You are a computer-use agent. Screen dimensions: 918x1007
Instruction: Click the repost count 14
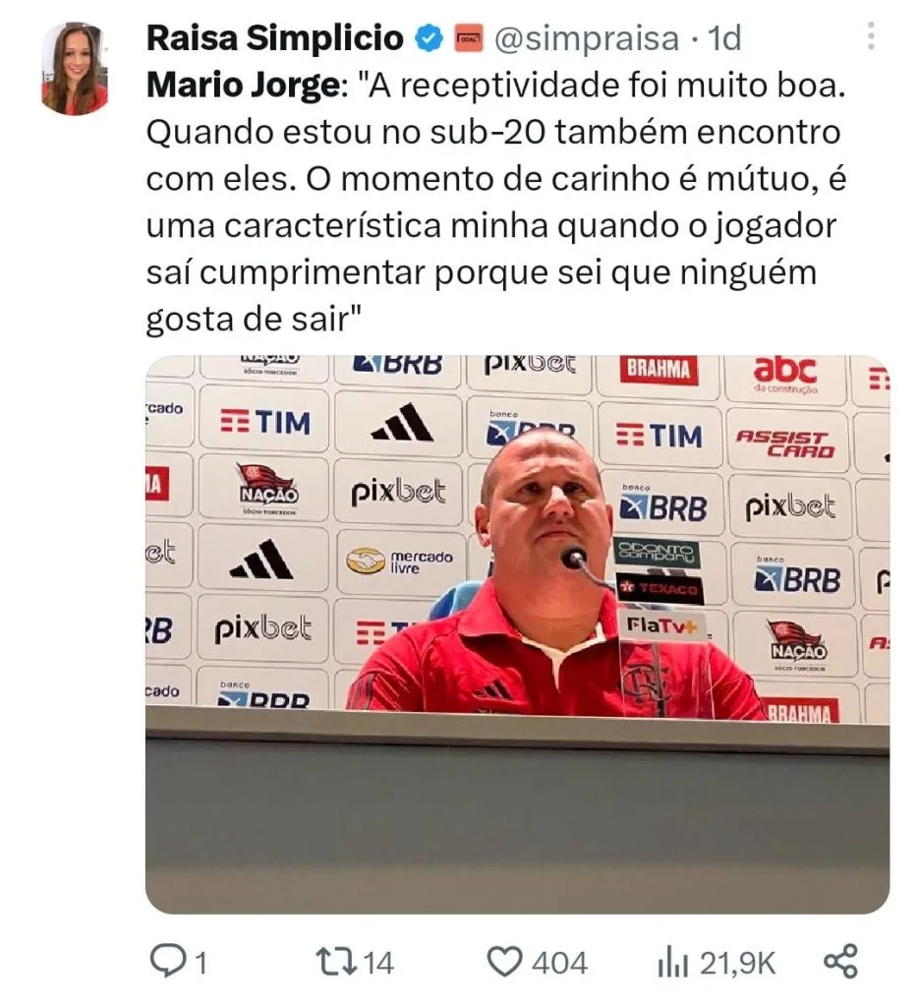click(x=378, y=964)
